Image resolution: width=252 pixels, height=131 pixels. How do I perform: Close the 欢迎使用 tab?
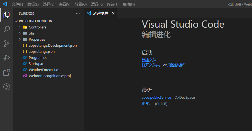113,13
